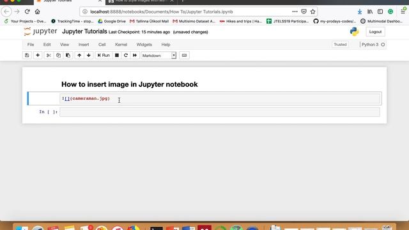Restart kernel and rerun all with fast-forward icon
This screenshot has height=230, width=409.
click(x=135, y=56)
